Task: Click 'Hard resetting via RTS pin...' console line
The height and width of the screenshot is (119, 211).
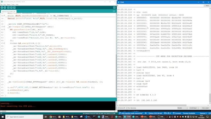Action: click(18, 106)
